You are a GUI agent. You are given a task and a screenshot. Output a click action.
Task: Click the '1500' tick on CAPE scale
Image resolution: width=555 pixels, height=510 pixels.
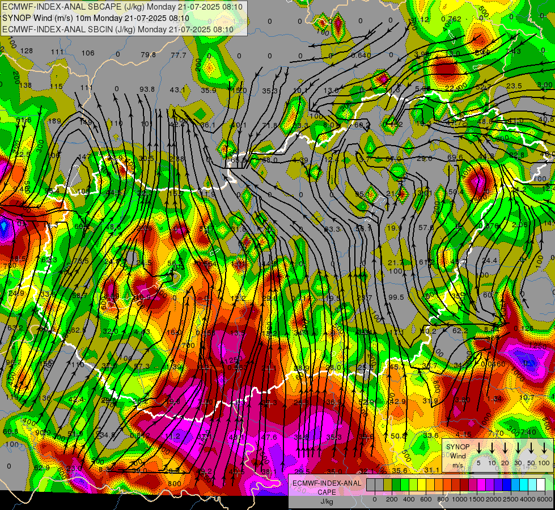(477, 499)
